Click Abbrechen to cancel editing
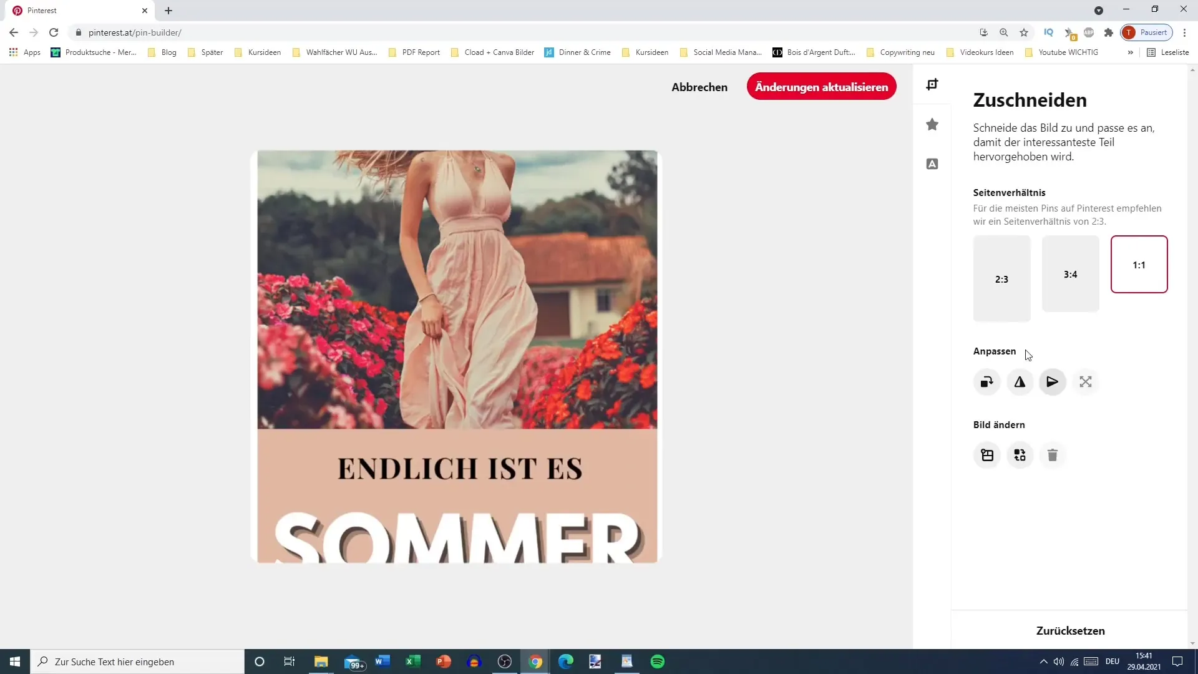Viewport: 1198px width, 674px height. [x=700, y=87]
